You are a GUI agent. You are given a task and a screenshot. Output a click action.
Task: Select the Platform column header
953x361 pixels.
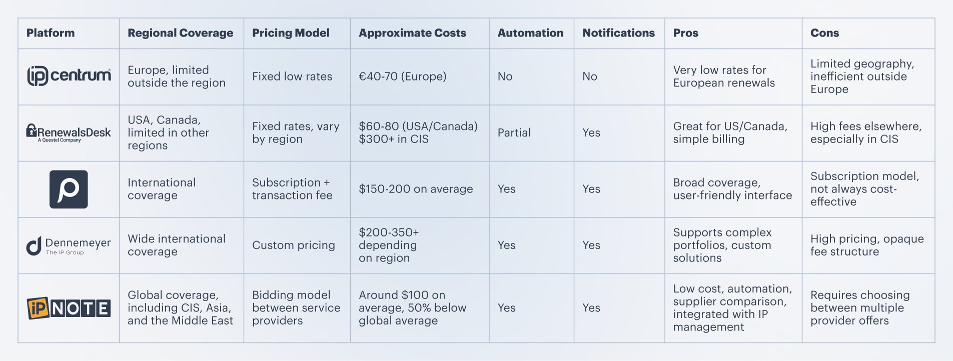point(51,33)
